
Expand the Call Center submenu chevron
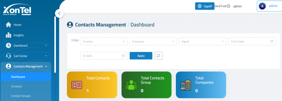[x=46, y=56]
